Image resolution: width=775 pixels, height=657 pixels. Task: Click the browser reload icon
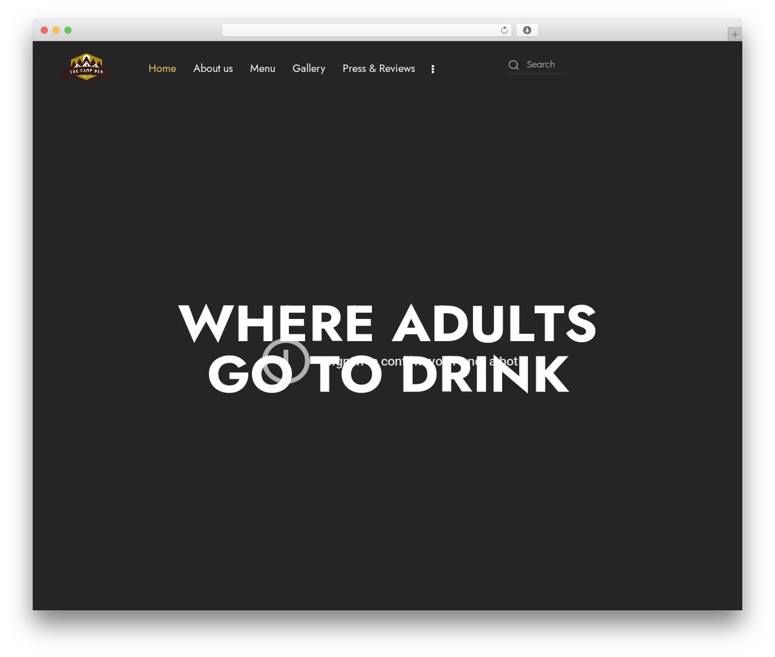click(504, 30)
